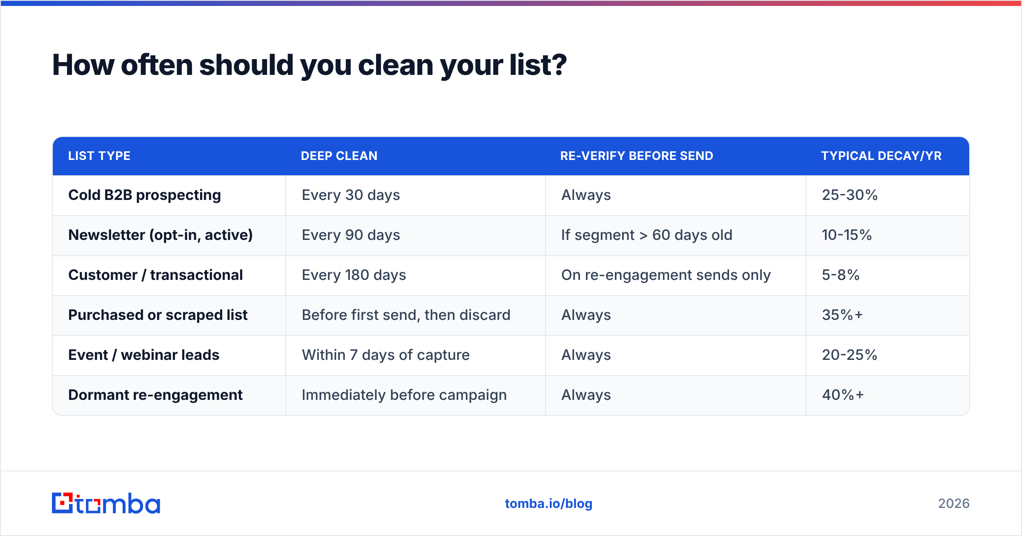Screen dimensions: 1022x536
Task: Click 'Customer / transactional' row label
Action: pos(155,275)
